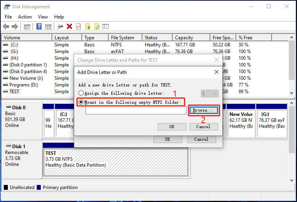
Task: Click the Forward arrow in toolbar
Action: pyautogui.click(x=15, y=26)
